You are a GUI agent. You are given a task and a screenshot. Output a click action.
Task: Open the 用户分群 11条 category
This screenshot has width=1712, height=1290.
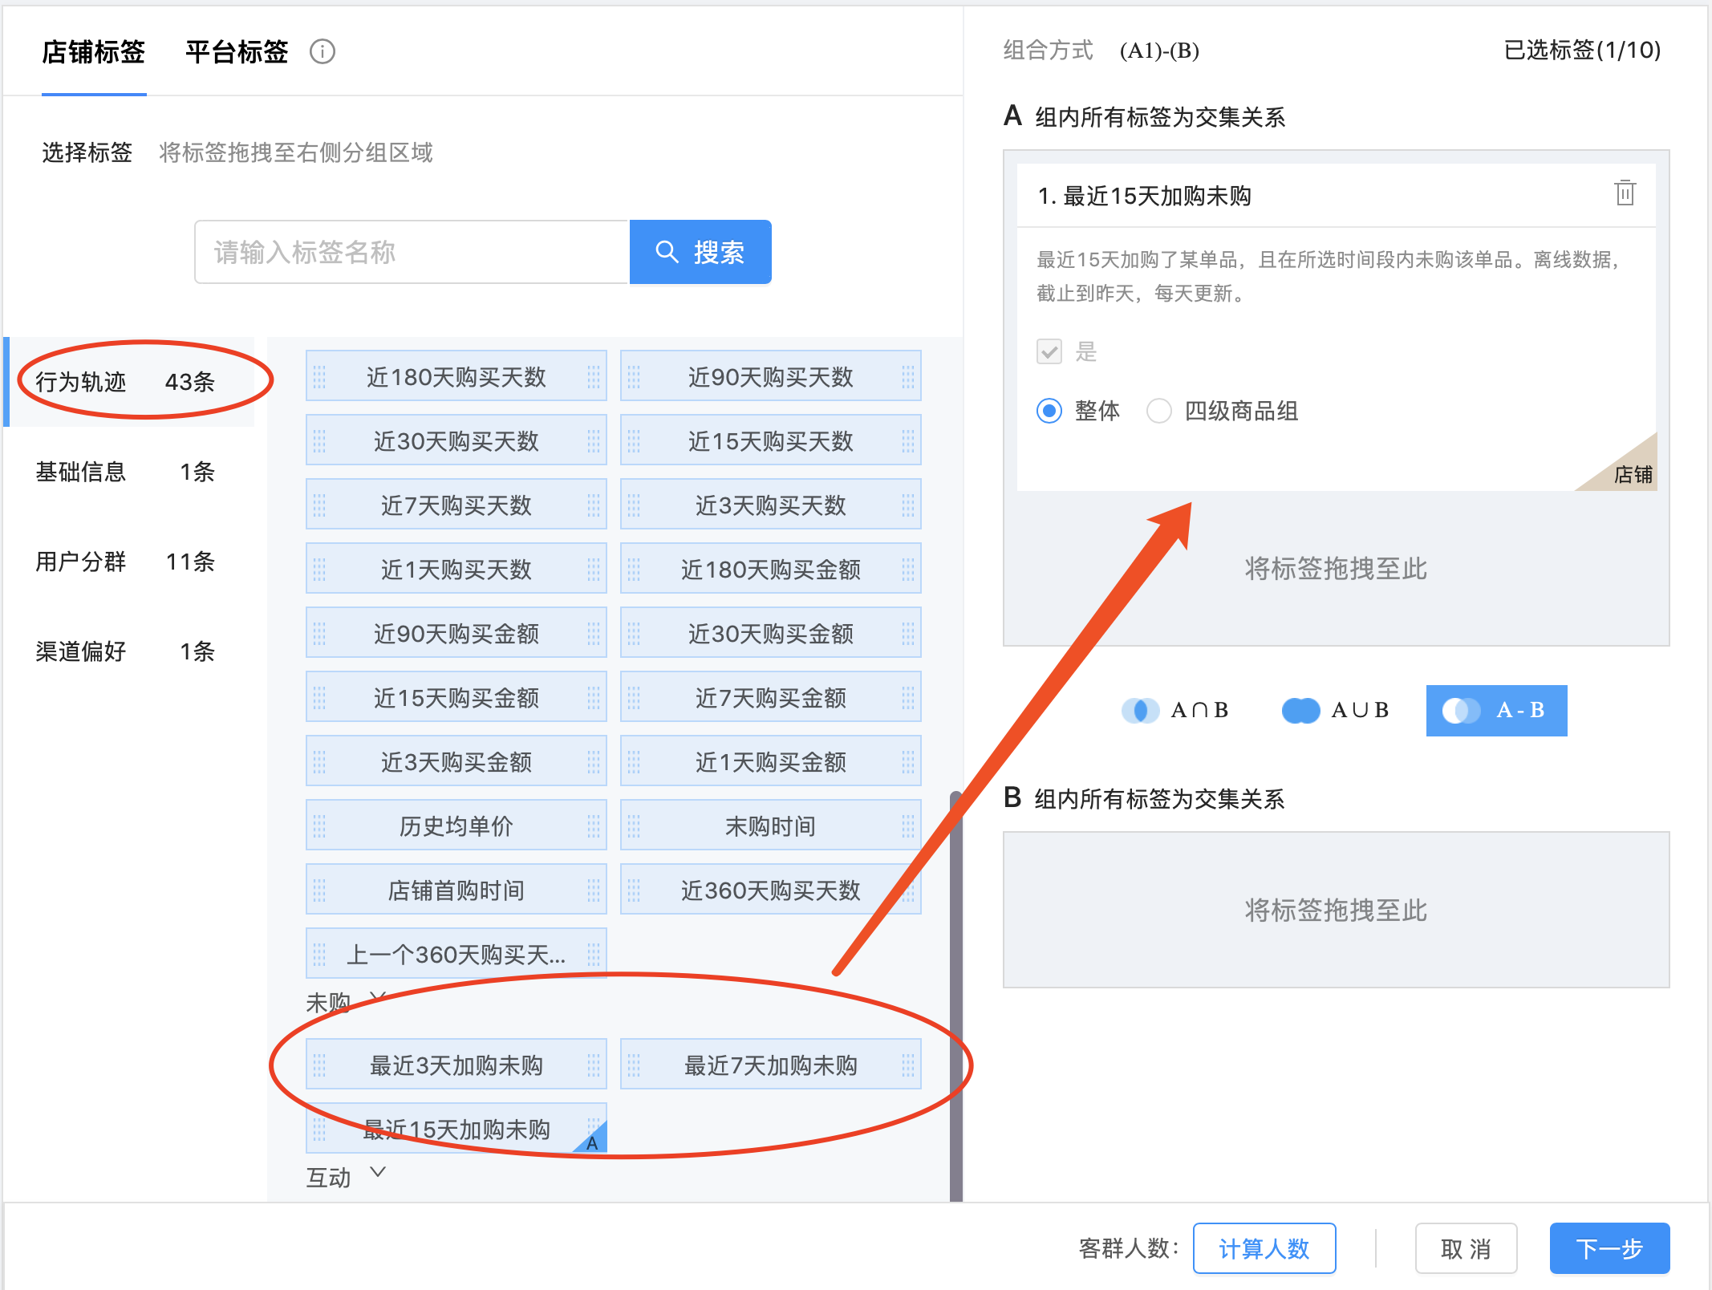[124, 562]
